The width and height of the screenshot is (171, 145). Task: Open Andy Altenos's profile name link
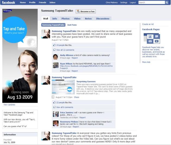pyautogui.click(x=66, y=55)
